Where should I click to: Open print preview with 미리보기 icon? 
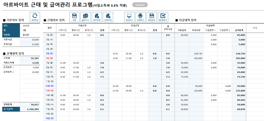coord(129,17)
